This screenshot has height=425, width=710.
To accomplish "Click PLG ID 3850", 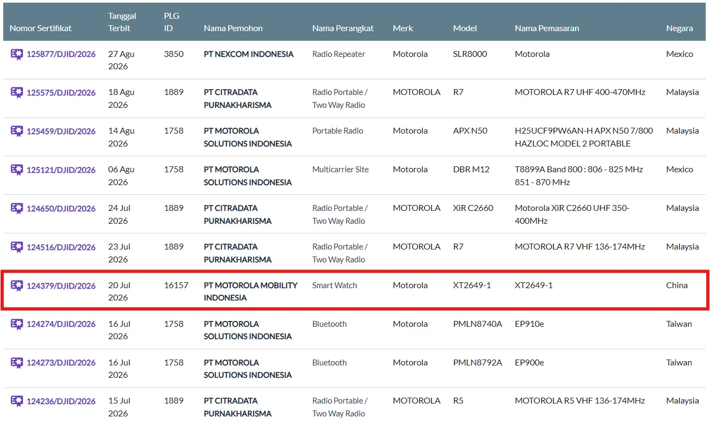I will coord(174,54).
